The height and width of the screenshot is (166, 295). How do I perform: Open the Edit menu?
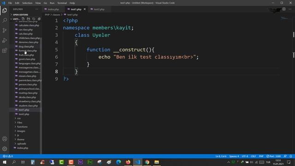tap(17, 3)
